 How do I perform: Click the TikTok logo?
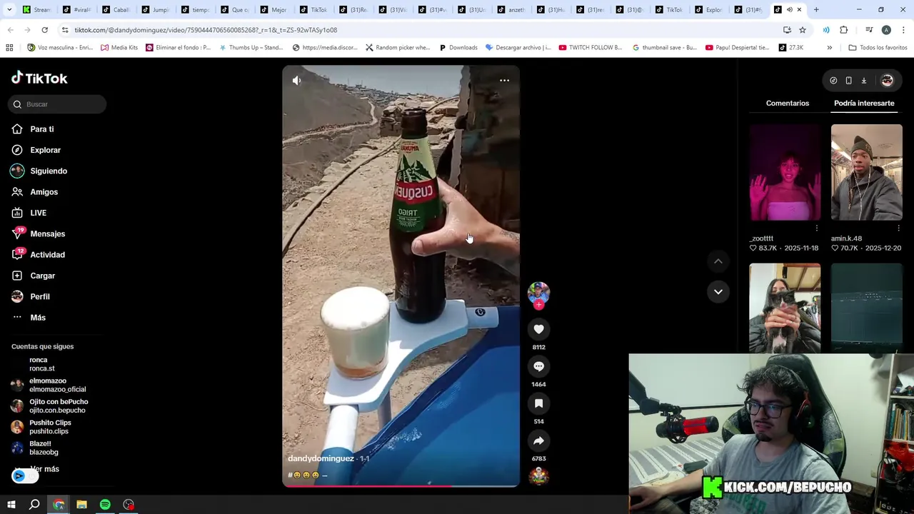[x=39, y=78]
